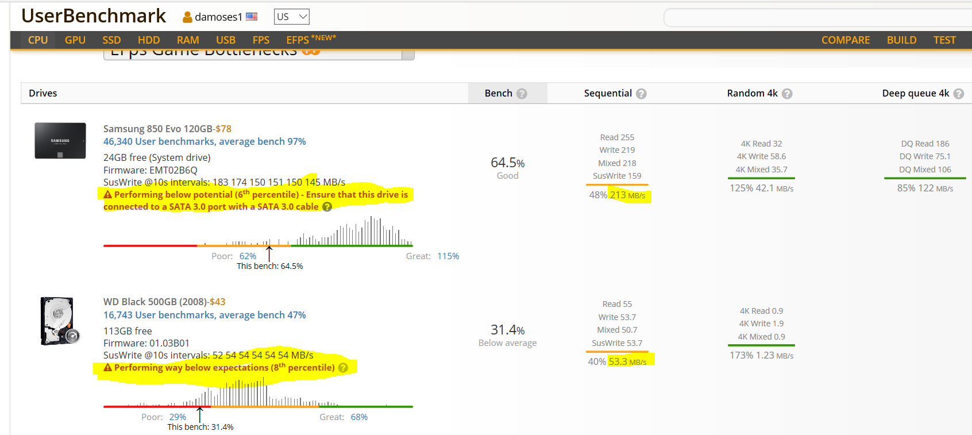The width and height of the screenshot is (972, 435).
Task: Click Firmware: 01.03B01 text
Action: pos(146,343)
